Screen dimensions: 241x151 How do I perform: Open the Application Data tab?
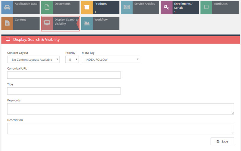(20, 7)
